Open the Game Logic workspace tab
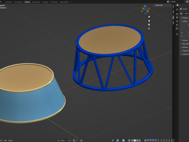The width and height of the screenshot is (189, 142). (36, 2)
